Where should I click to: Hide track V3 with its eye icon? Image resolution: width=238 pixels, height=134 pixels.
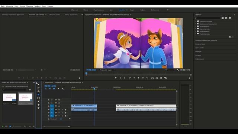coord(59,100)
